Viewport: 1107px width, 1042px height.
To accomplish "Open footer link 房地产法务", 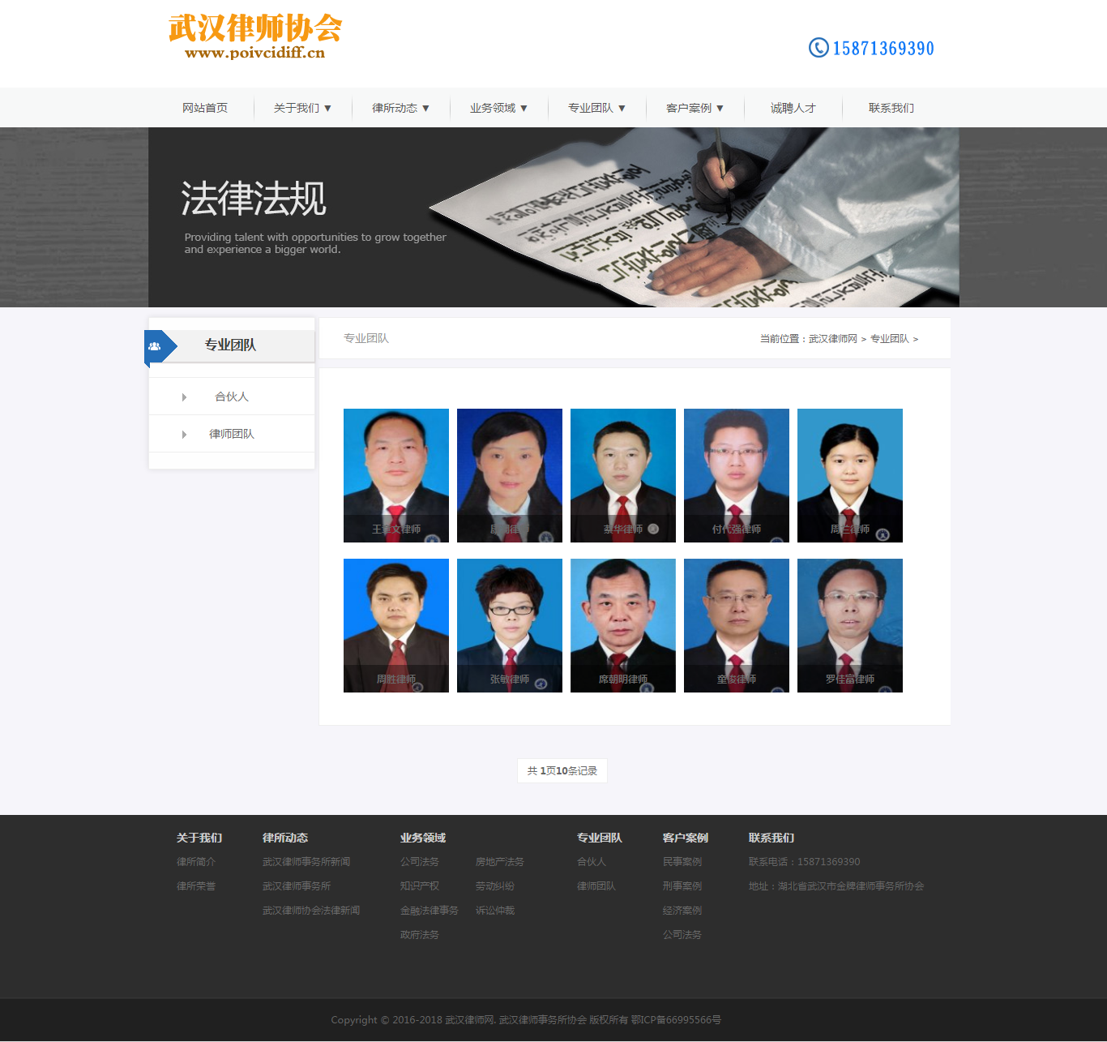I will click(500, 862).
